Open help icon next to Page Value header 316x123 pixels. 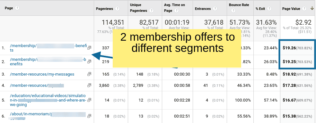pos(305,9)
